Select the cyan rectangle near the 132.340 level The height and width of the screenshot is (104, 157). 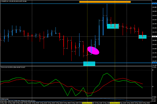pos(113,26)
